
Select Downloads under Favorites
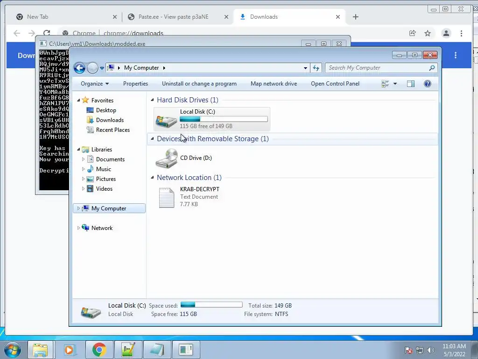[110, 120]
